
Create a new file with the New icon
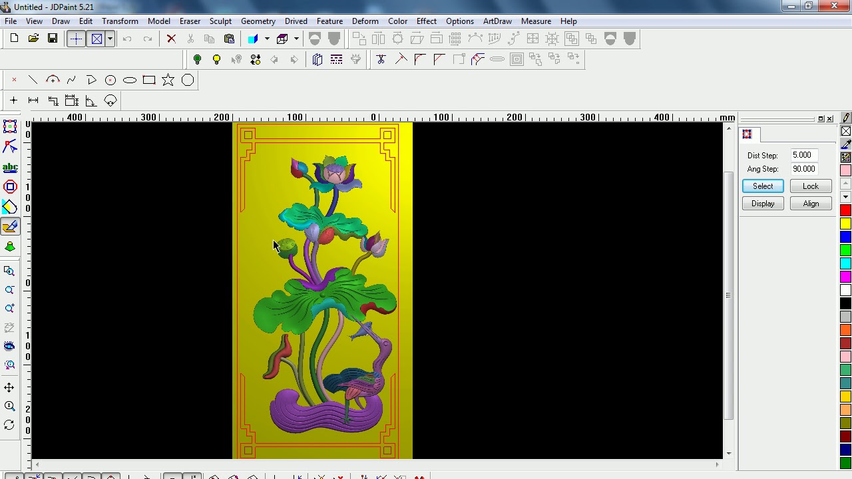14,39
